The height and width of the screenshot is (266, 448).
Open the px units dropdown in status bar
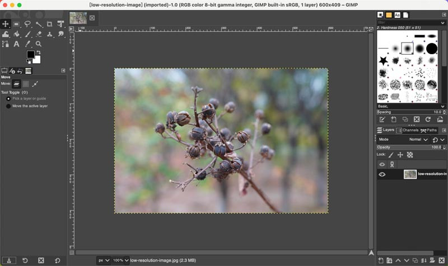pyautogui.click(x=103, y=260)
